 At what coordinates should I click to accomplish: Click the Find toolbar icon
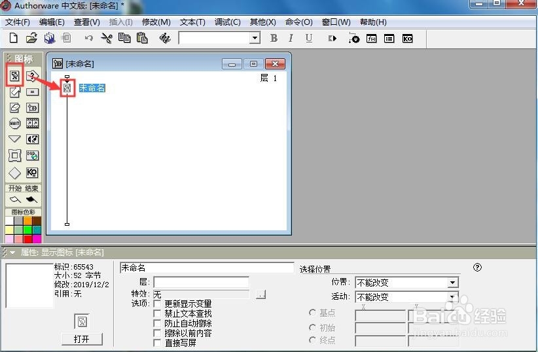click(x=165, y=38)
